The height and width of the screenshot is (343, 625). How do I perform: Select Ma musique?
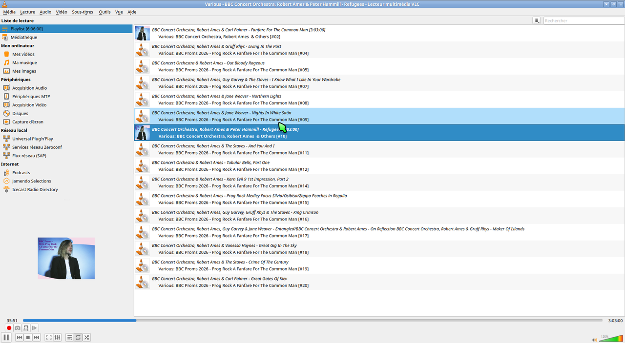[x=66, y=62]
